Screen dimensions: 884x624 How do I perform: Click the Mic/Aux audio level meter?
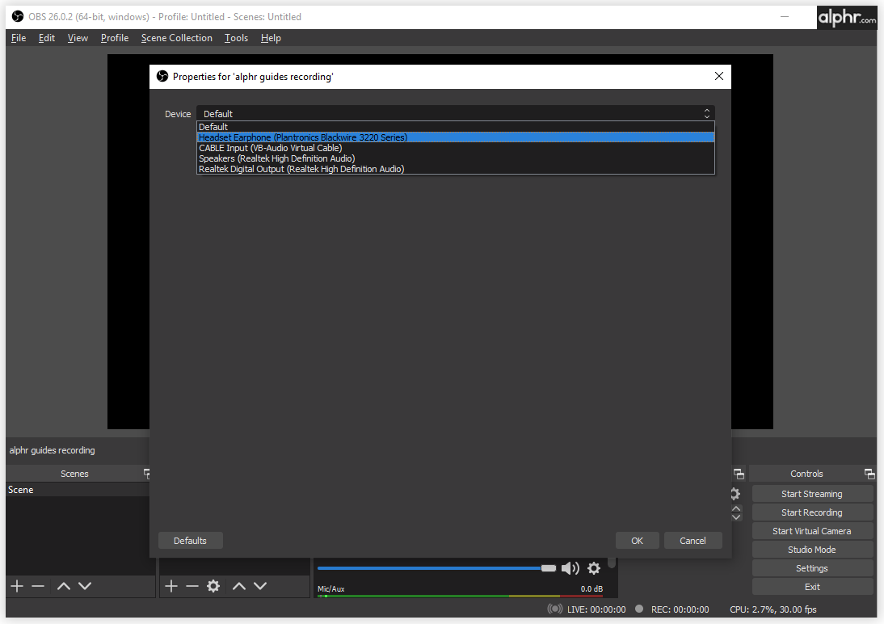460,596
